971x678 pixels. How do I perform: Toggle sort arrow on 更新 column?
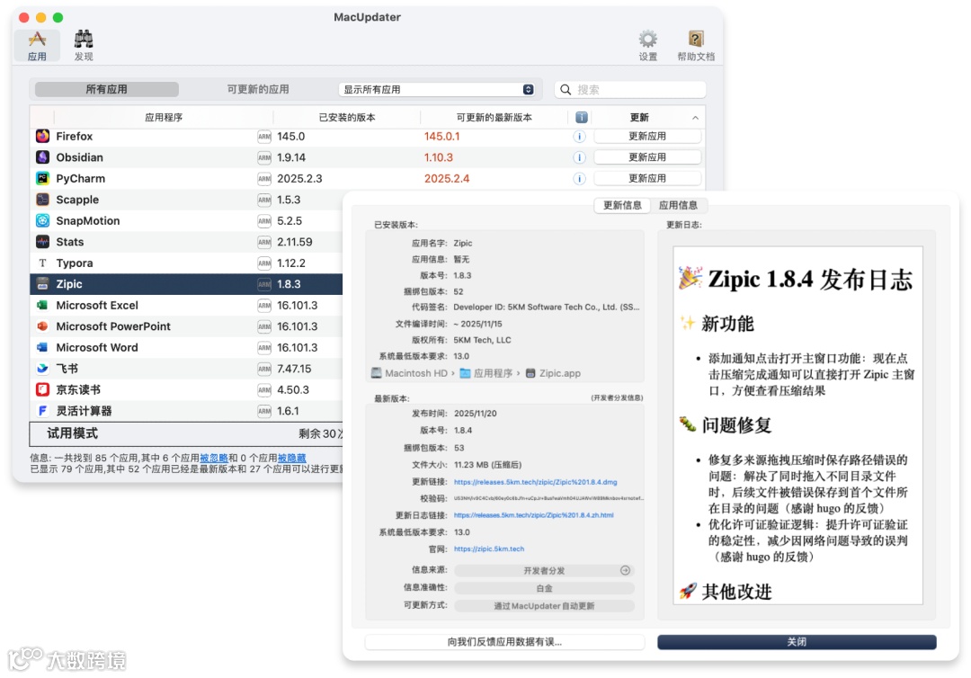click(695, 118)
